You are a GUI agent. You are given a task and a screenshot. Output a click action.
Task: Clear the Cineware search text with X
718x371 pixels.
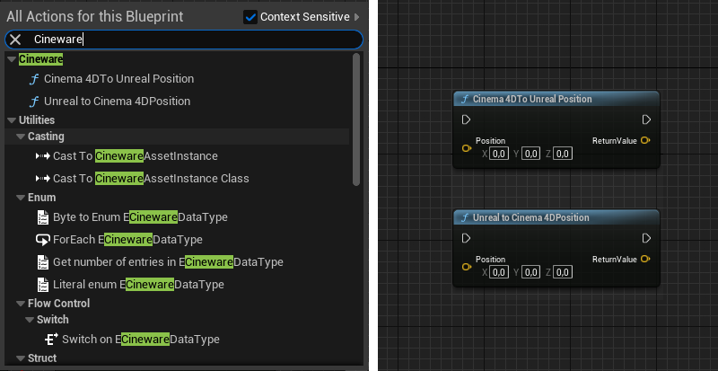[15, 40]
